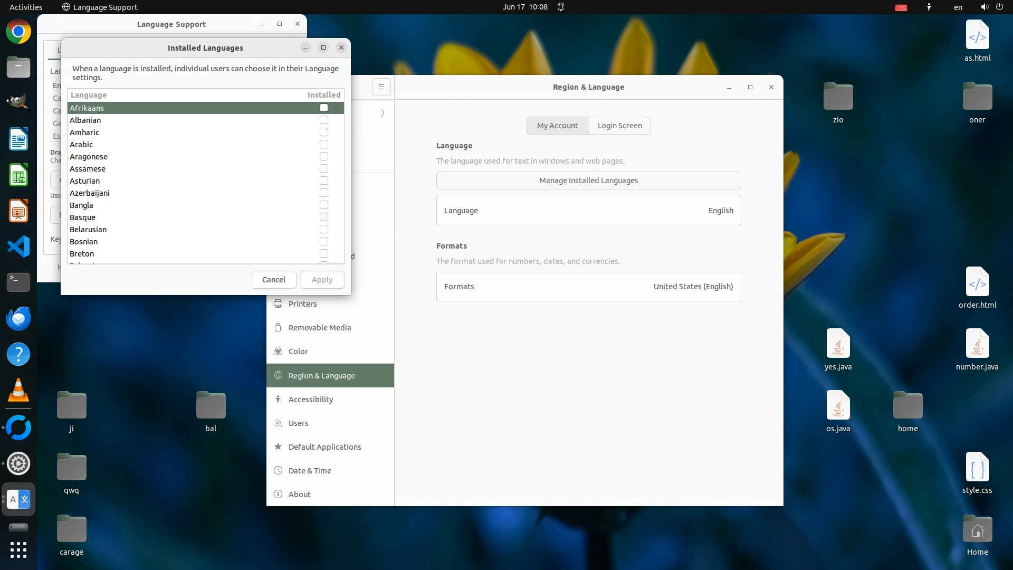1013x570 pixels.
Task: Enable the Basque language checkbox
Action: click(324, 217)
